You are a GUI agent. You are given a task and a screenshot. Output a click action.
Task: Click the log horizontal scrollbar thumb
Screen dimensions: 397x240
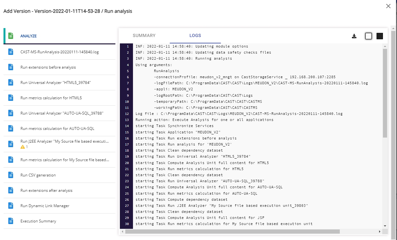[233, 231]
